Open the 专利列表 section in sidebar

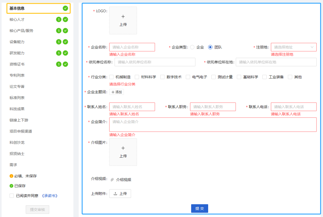(x=17, y=76)
